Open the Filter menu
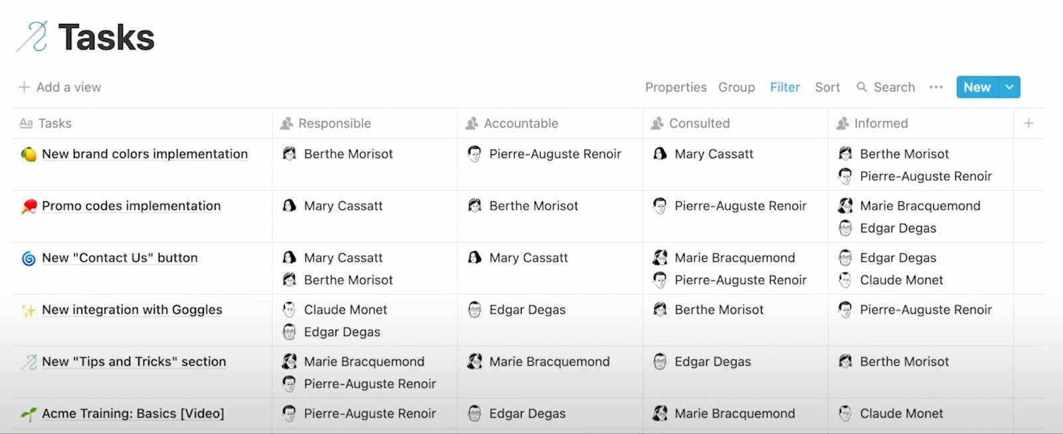 (x=785, y=87)
